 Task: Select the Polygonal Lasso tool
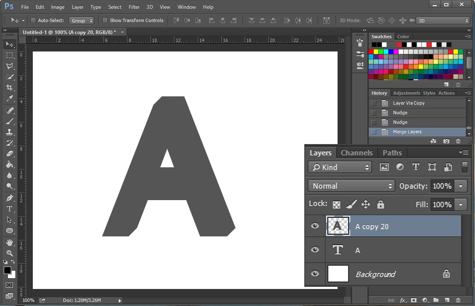[x=10, y=66]
